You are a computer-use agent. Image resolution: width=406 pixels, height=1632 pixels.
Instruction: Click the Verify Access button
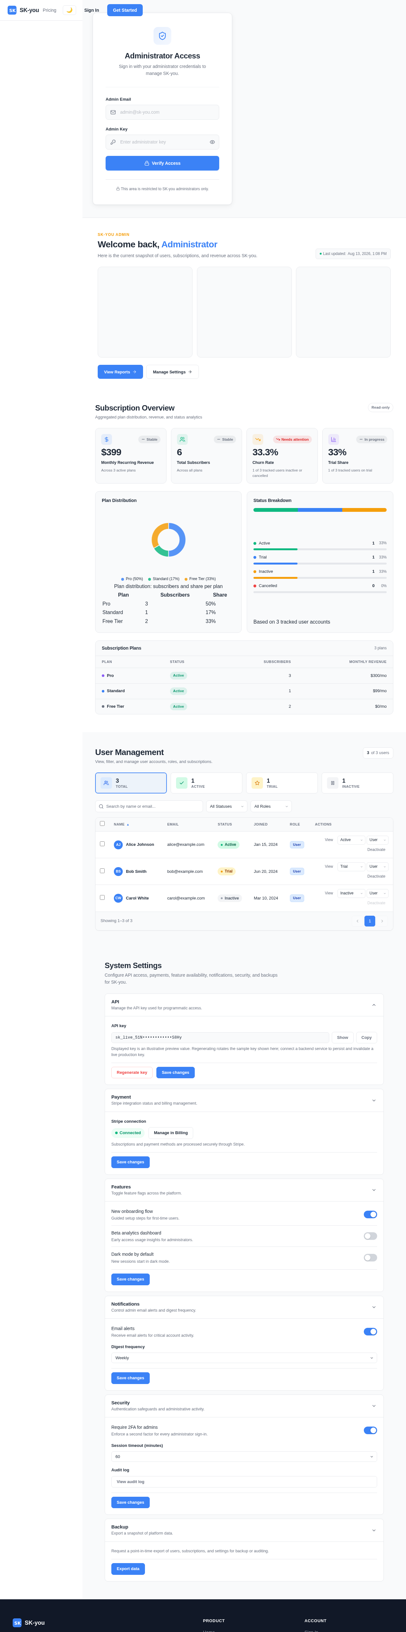click(x=162, y=164)
